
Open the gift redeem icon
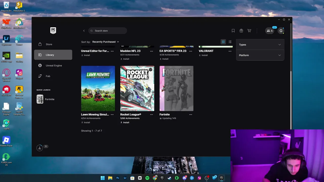click(x=241, y=31)
